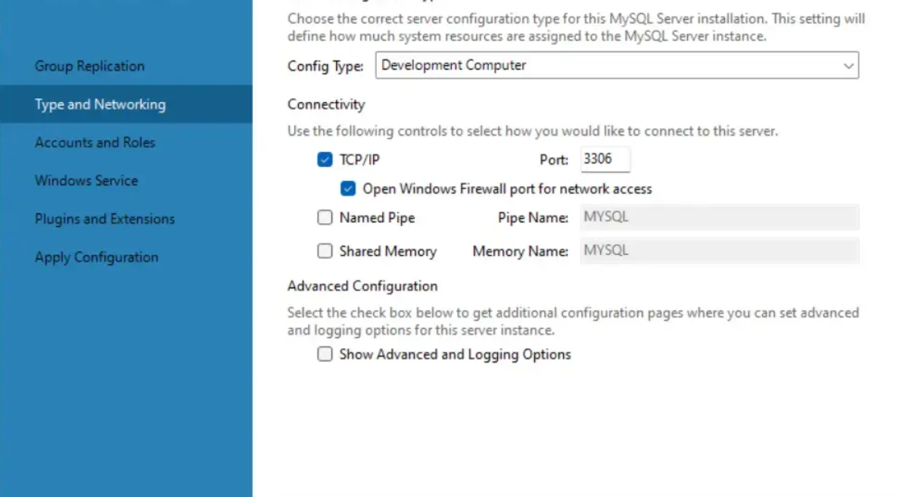Uncheck the TCP/IP checkbox
This screenshot has width=899, height=497.
point(325,160)
